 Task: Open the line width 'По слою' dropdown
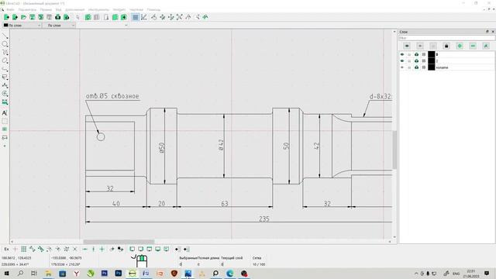(x=60, y=25)
